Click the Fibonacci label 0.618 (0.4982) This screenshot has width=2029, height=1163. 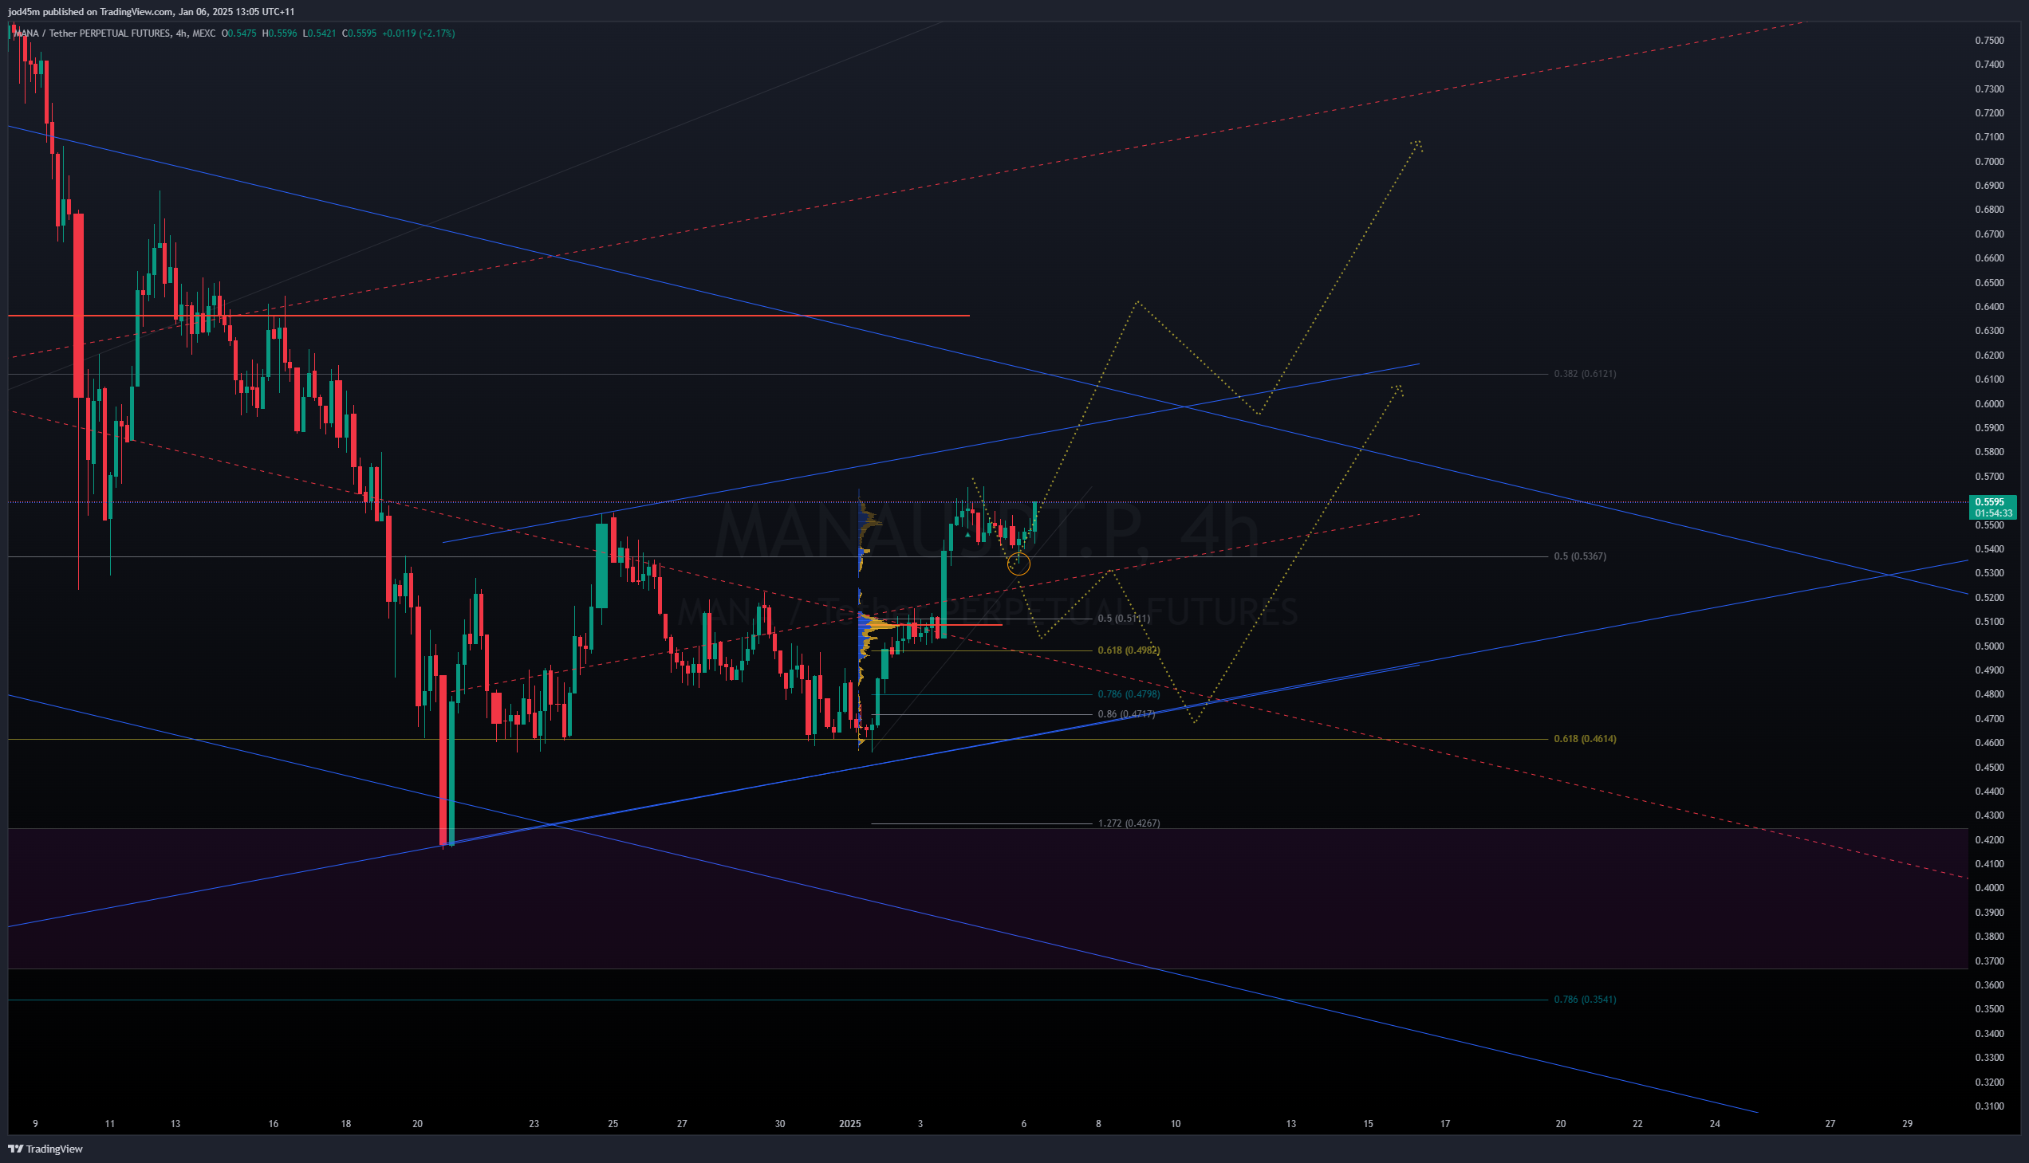click(x=1129, y=650)
